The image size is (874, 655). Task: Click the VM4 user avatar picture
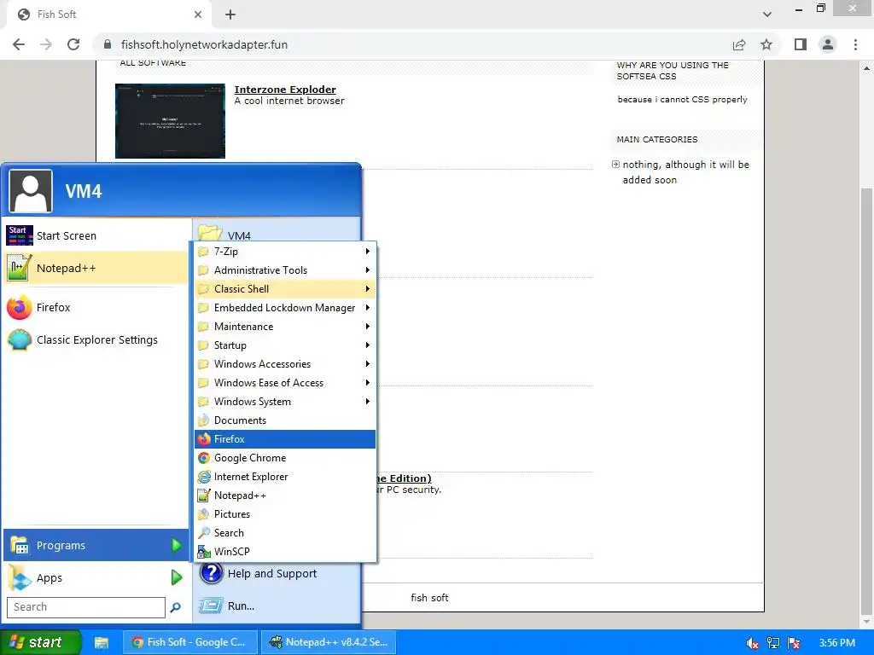[x=31, y=191]
